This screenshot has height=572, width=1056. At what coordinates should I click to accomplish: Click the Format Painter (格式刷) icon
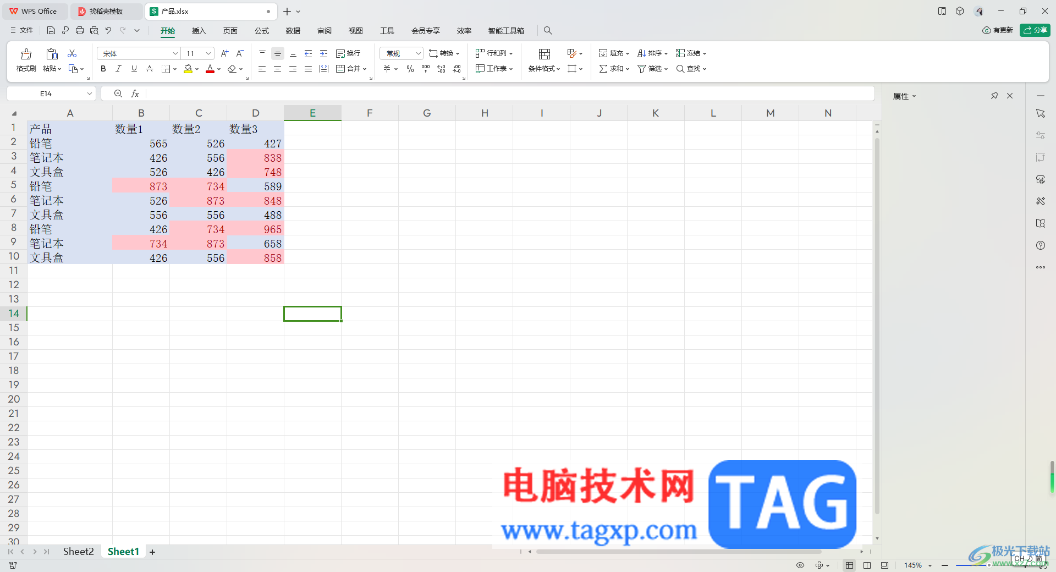[x=26, y=54]
